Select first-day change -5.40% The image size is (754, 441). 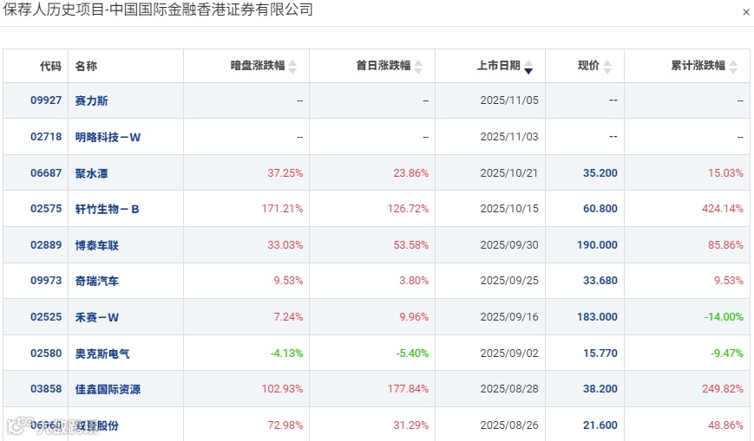click(x=412, y=353)
